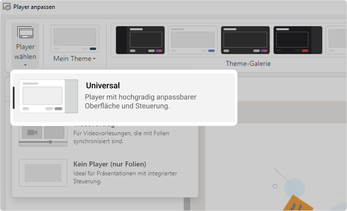Click the Theme-Galerie label
The width and height of the screenshot is (347, 211).
tap(248, 64)
